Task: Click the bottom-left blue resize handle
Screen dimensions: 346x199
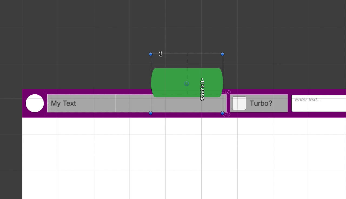Action: [151, 113]
